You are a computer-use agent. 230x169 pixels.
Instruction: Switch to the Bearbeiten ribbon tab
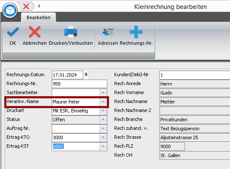coord(38,17)
